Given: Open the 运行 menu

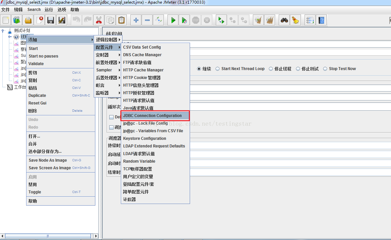Looking at the screenshot, I should click(x=49, y=10).
